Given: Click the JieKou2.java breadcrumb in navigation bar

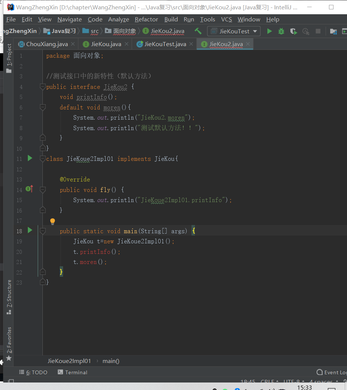Looking at the screenshot, I should (164, 31).
